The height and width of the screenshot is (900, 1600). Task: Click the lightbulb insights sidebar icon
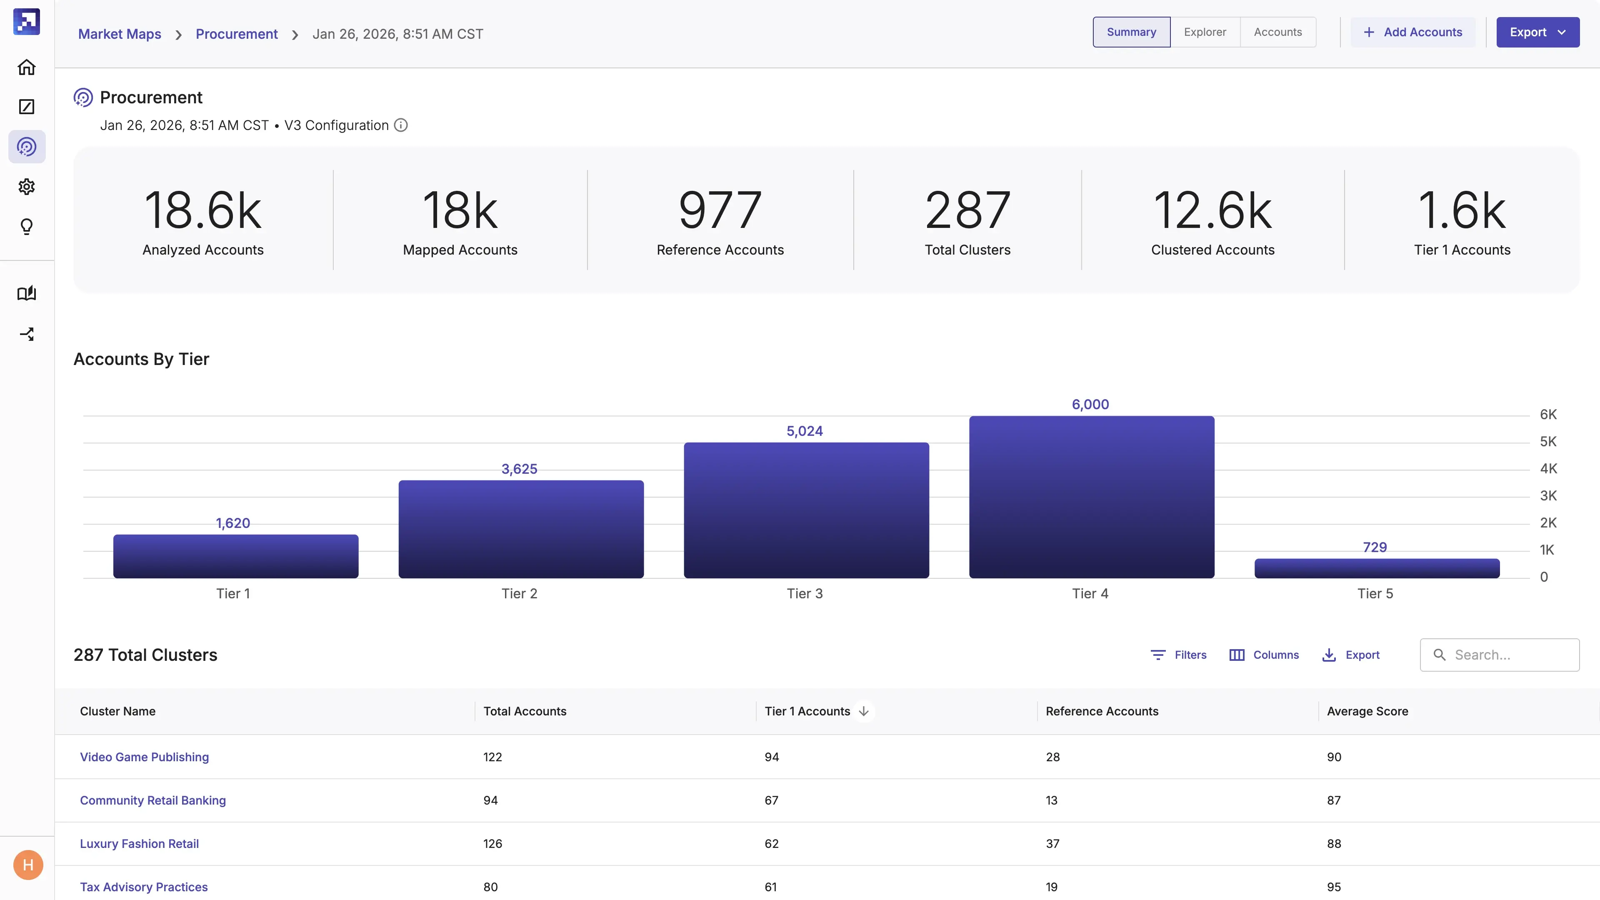(26, 227)
